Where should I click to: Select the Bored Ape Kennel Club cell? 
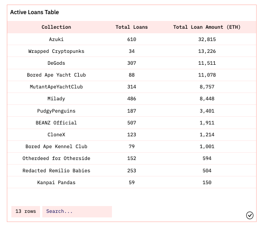[56, 146]
